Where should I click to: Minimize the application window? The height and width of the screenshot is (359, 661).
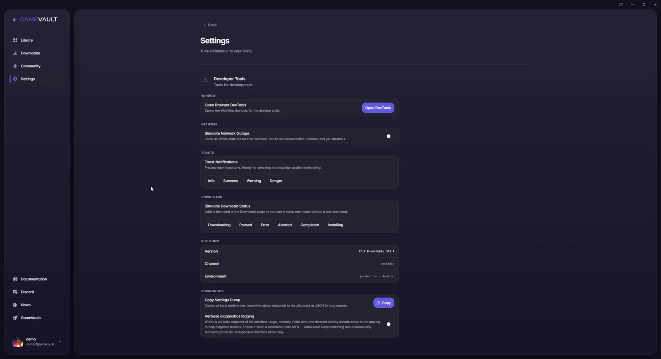(x=632, y=5)
